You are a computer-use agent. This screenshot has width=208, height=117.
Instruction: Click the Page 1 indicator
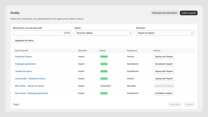point(16,105)
